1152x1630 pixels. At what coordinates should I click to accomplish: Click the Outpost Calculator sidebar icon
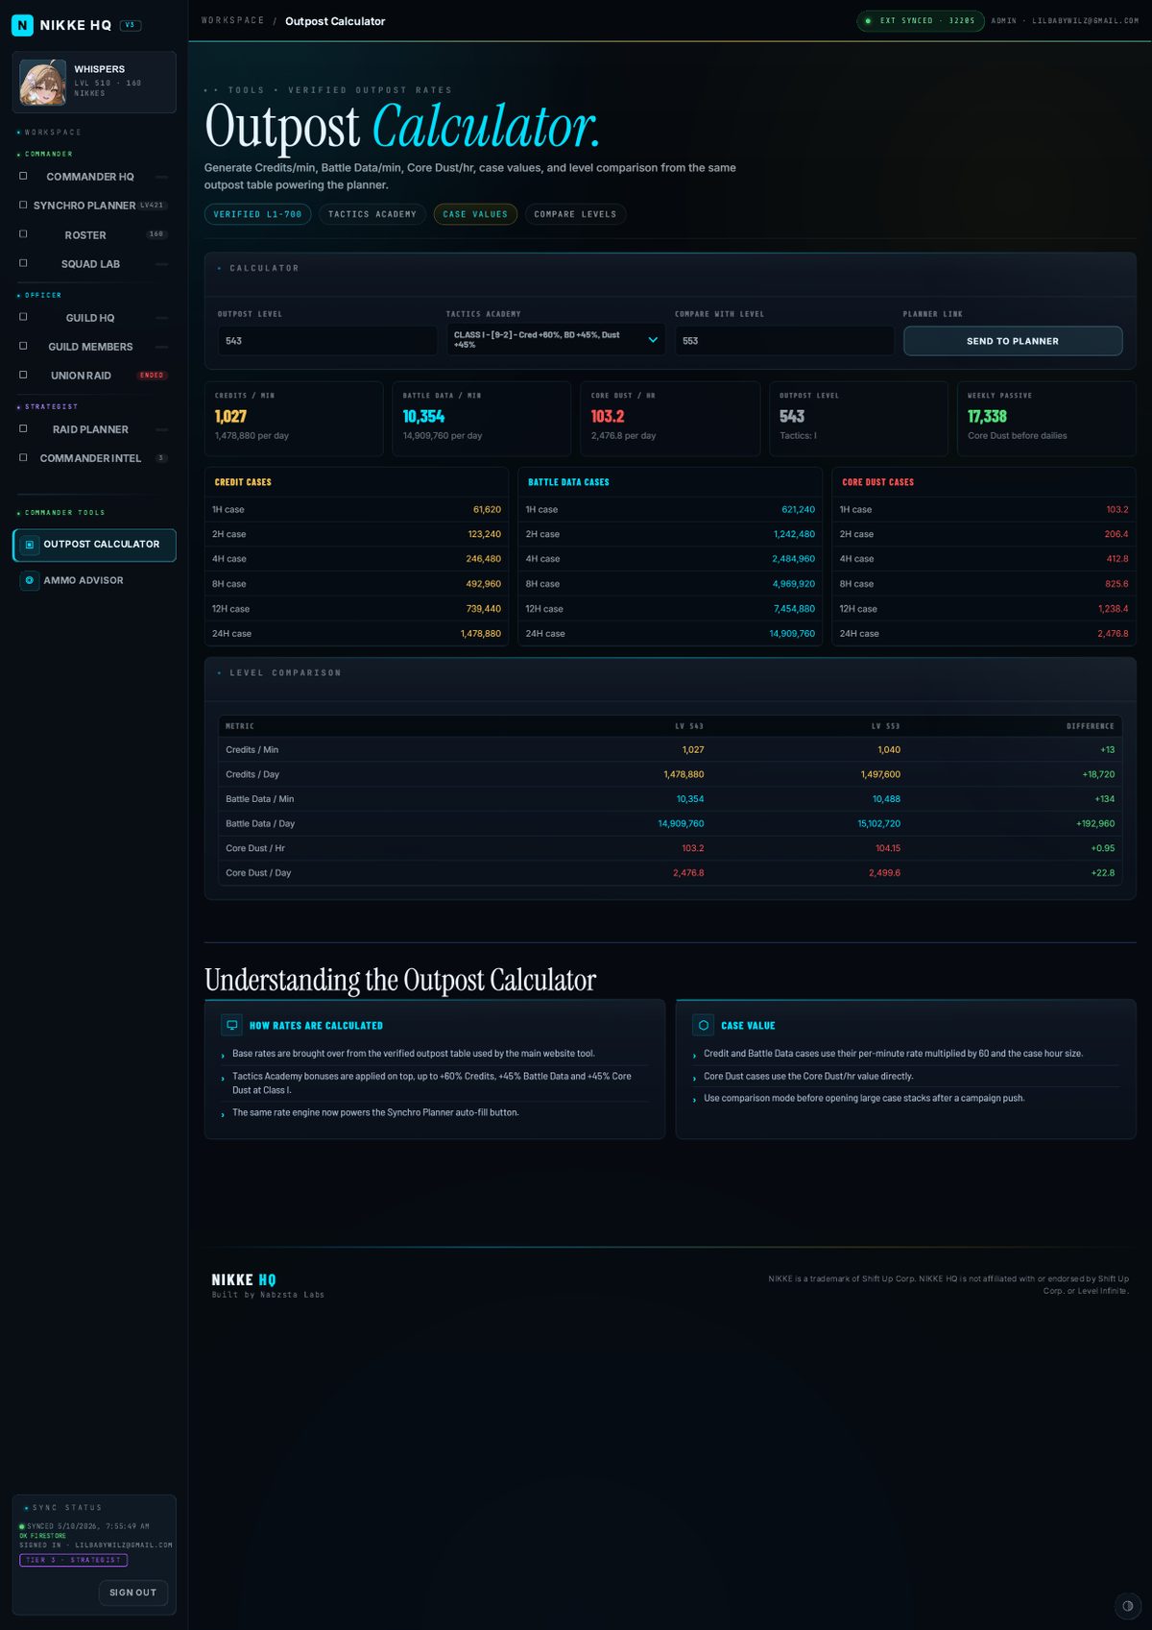click(x=29, y=545)
